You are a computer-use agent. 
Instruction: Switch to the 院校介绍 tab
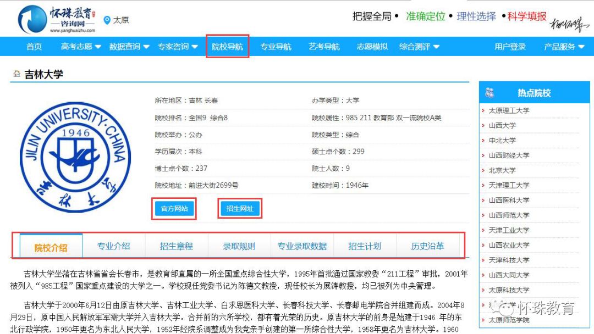(x=51, y=247)
